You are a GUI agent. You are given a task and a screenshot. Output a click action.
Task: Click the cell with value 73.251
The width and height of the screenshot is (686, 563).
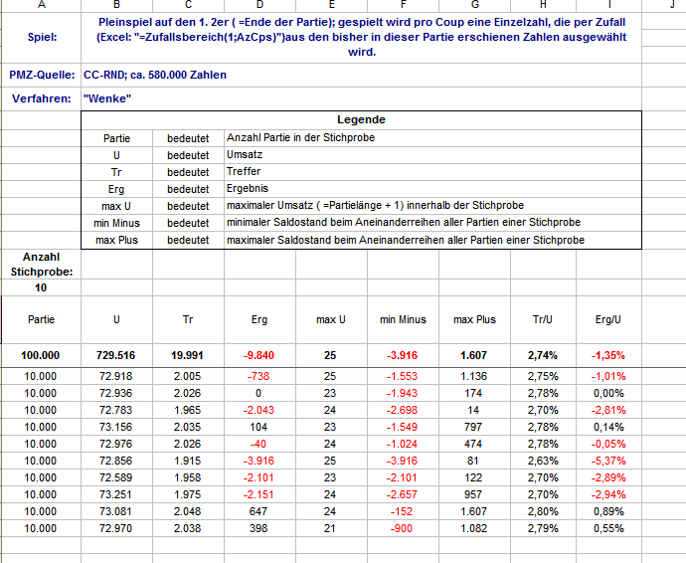click(116, 494)
